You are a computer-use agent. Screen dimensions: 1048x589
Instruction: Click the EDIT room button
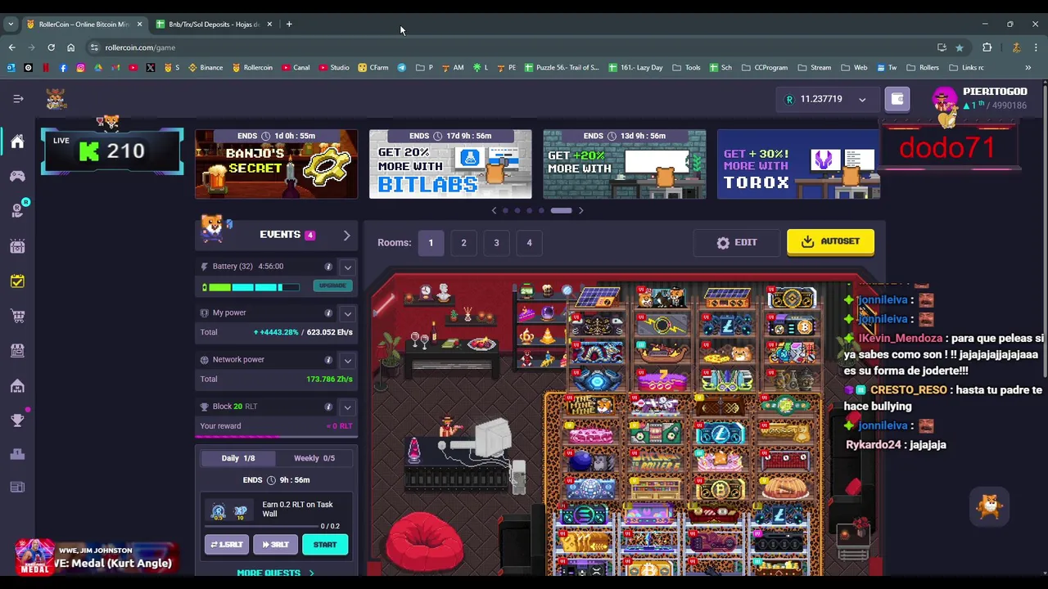pyautogui.click(x=737, y=243)
